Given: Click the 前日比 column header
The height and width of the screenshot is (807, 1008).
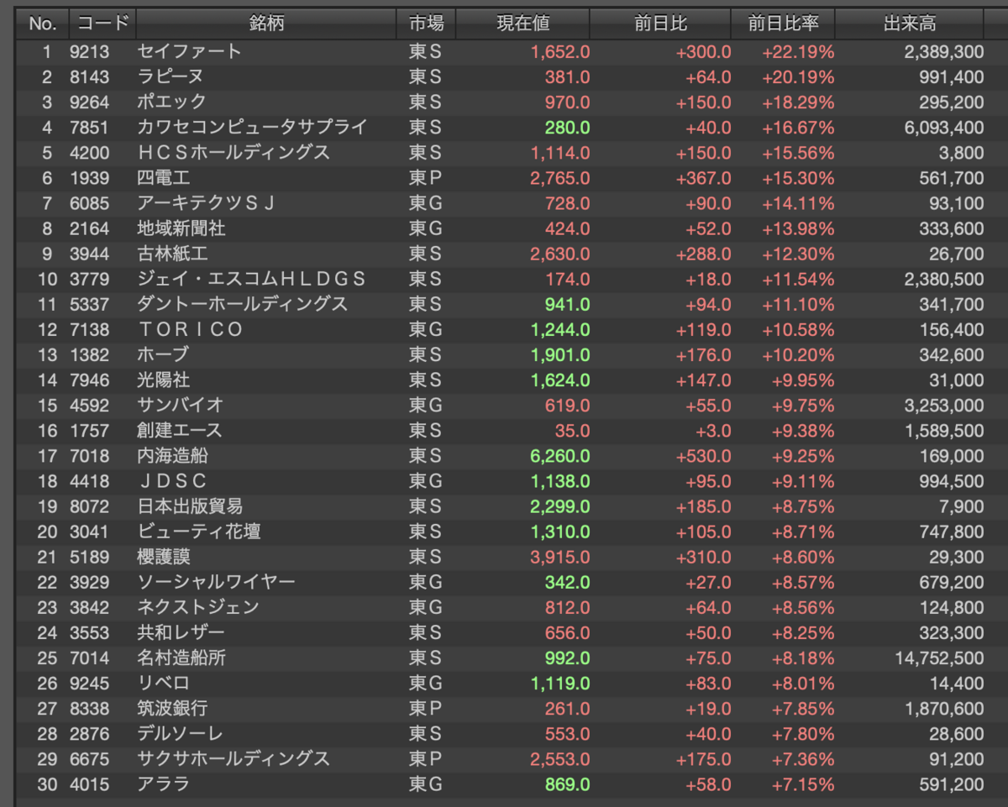Looking at the screenshot, I should [x=660, y=24].
